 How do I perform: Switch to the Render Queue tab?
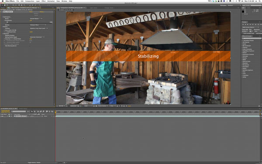pyautogui.click(x=23, y=109)
